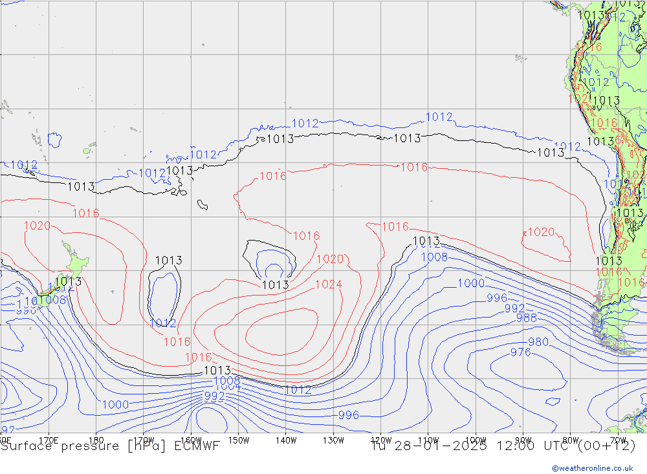Click the forecast date and time label
This screenshot has width=647, height=474.
coord(503,446)
